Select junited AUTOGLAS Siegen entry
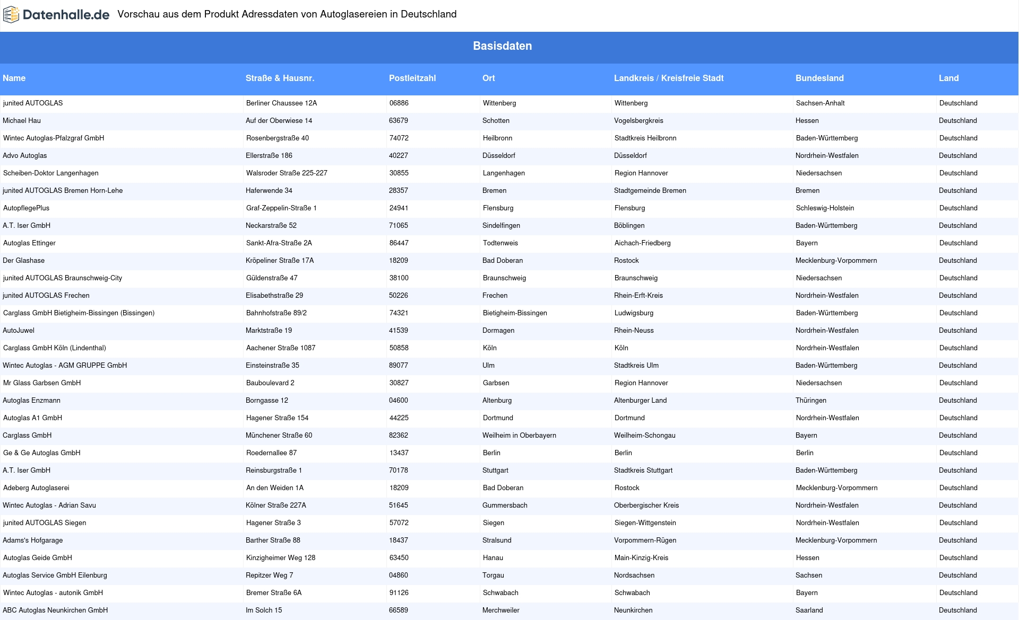The image size is (1019, 620). 45,523
